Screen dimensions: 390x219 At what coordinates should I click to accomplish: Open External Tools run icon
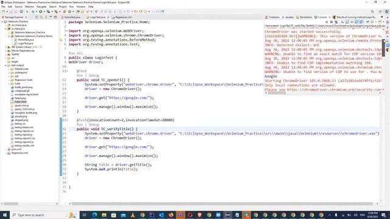point(56,12)
